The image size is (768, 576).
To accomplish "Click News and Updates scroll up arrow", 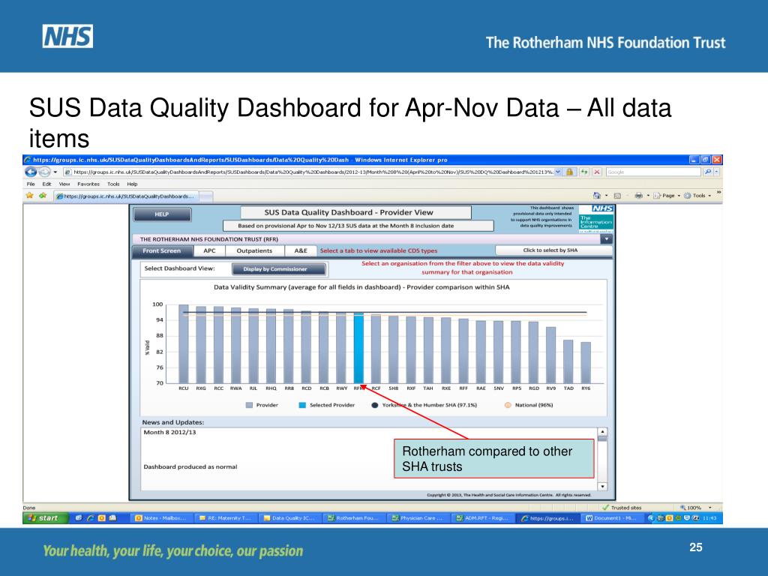I will [602, 432].
